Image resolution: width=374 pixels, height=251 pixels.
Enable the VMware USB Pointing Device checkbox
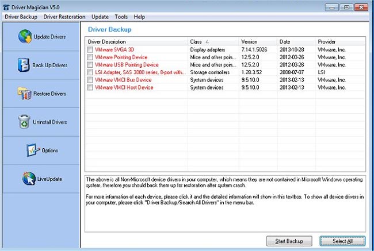coord(90,65)
